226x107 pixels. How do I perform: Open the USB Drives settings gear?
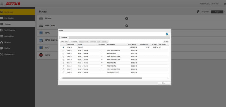coord(127,26)
